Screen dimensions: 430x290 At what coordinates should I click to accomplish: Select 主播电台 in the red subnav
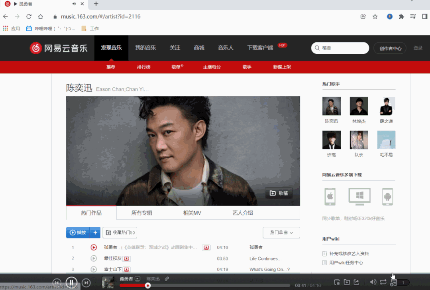212,67
